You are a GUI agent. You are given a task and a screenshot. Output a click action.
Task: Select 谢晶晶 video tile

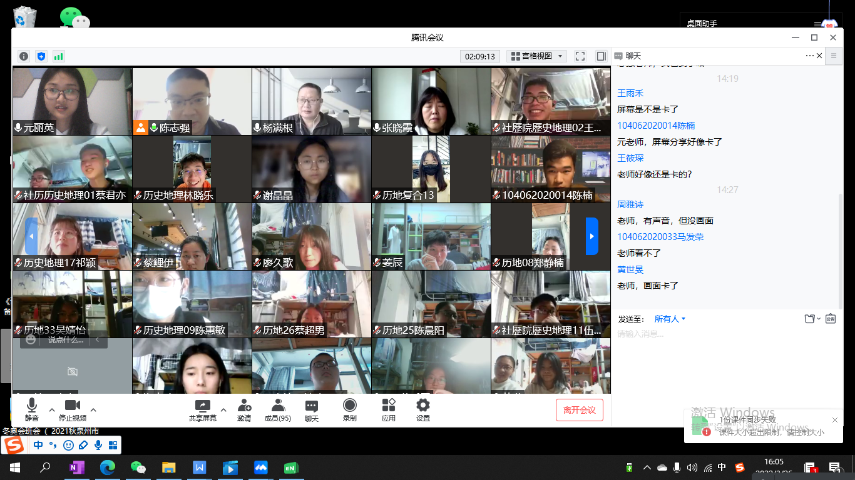coord(311,169)
